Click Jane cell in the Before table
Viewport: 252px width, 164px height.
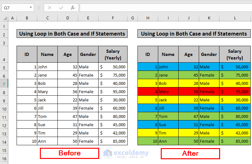click(x=48, y=75)
